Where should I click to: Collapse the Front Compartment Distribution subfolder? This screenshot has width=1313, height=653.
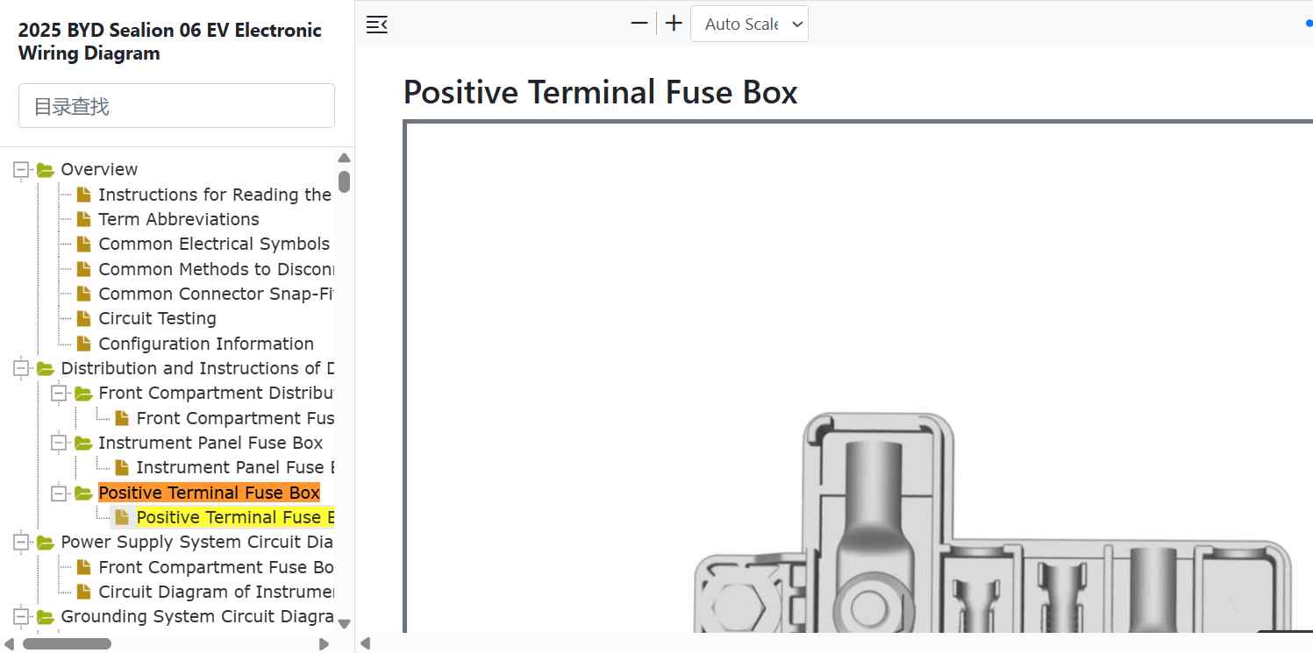click(x=59, y=394)
